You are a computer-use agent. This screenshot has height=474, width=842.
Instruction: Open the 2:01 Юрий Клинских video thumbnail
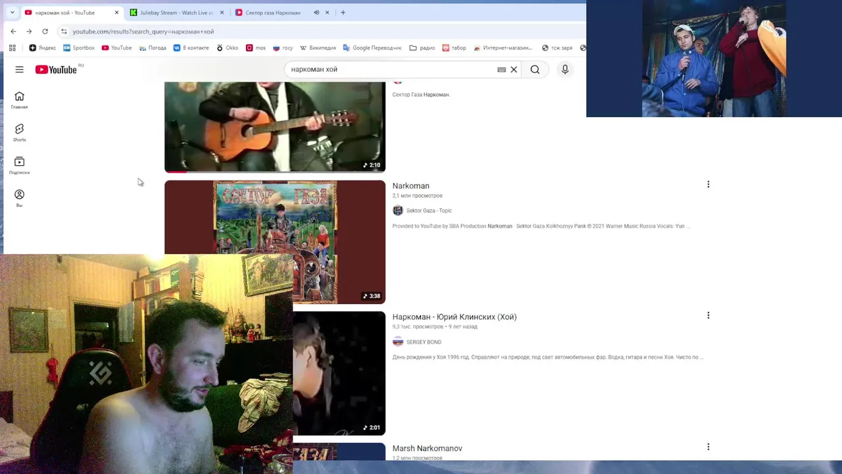[339, 373]
